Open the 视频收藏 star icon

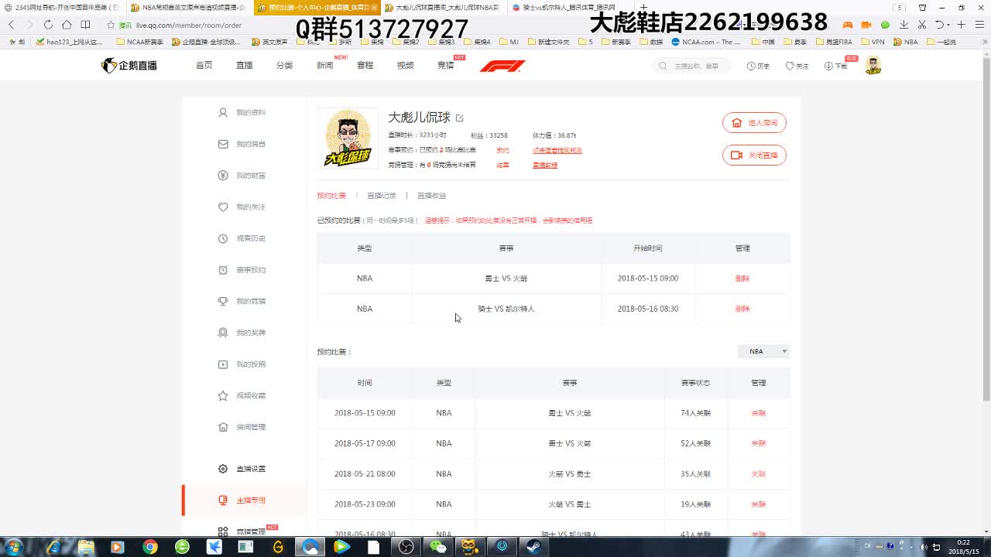[223, 395]
